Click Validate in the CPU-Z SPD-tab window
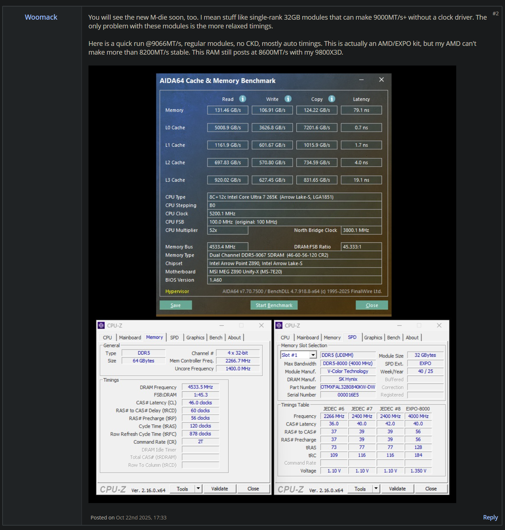Viewport: 505px width, 530px height. 397,489
